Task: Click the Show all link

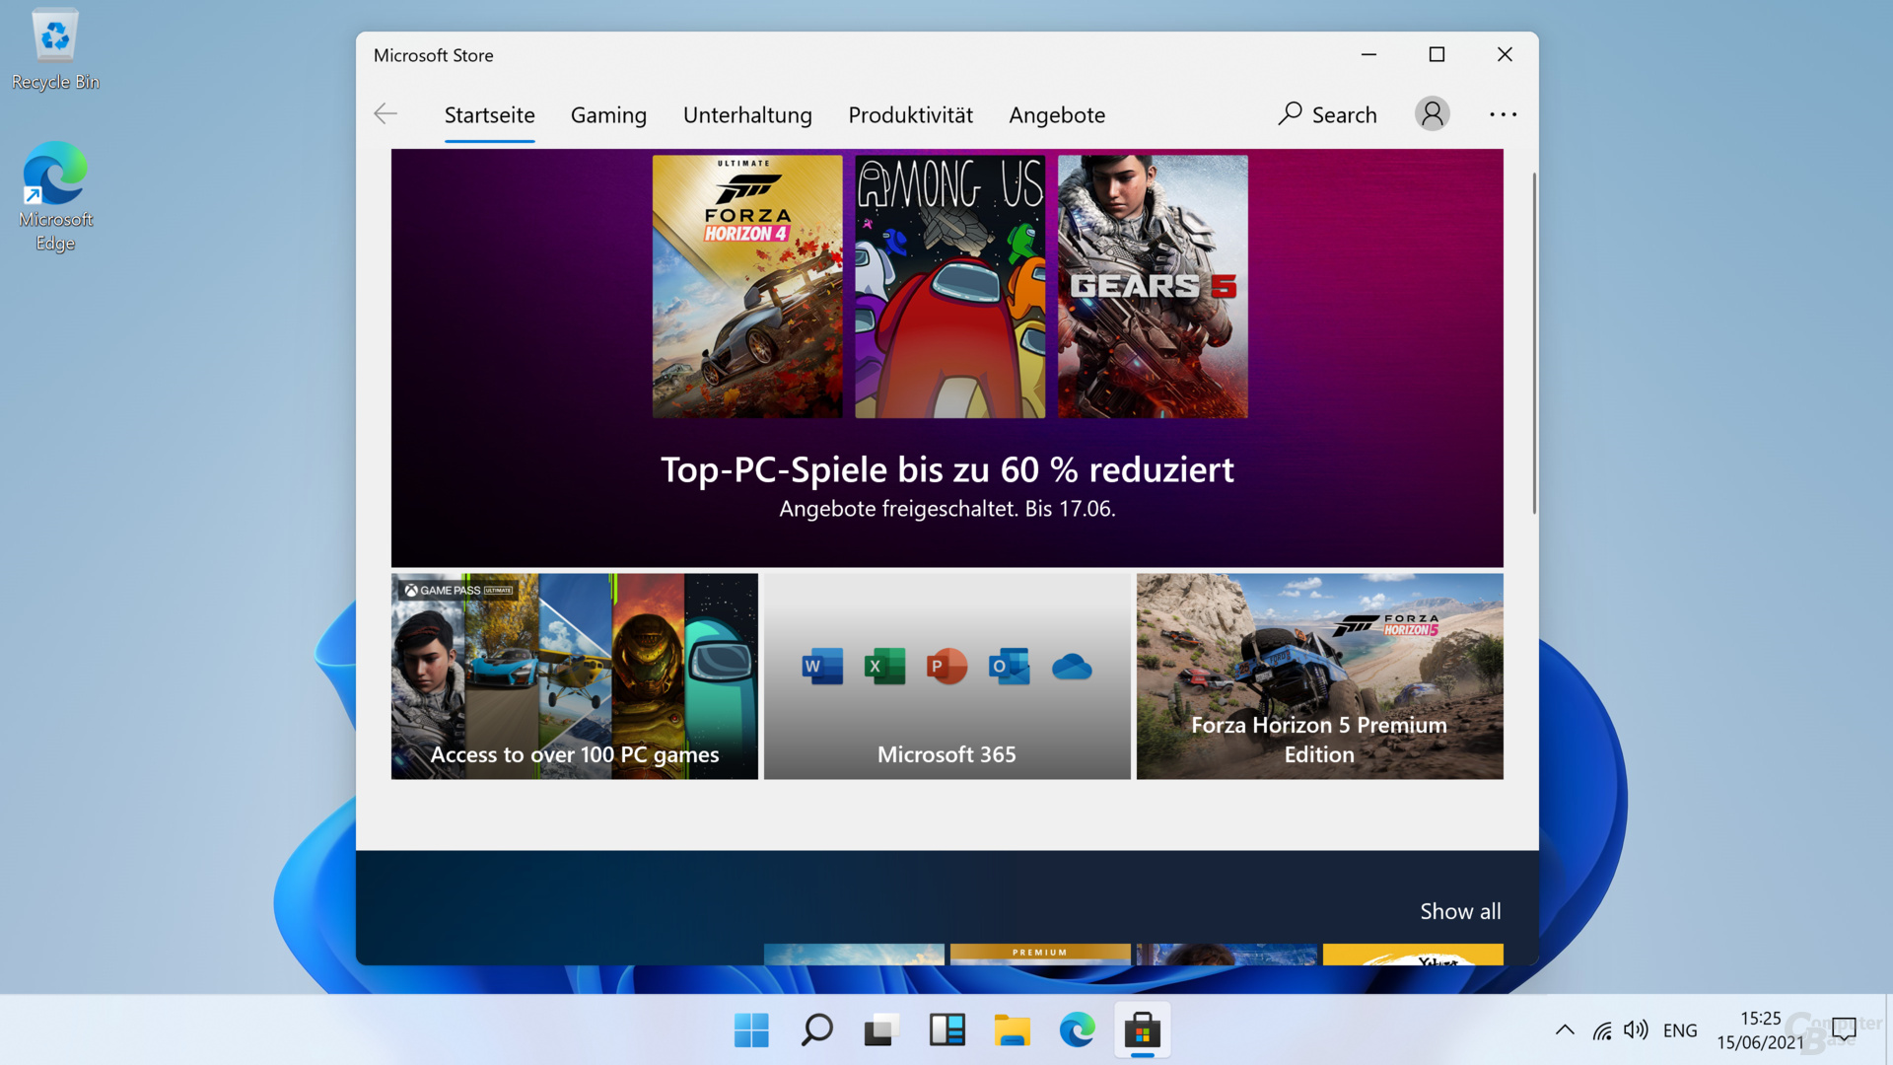Action: click(1460, 911)
